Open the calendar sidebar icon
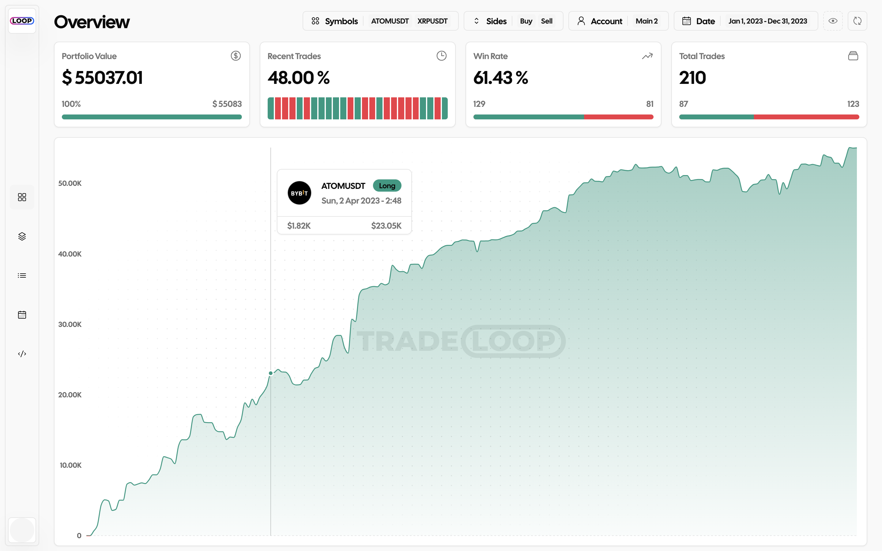 click(22, 315)
